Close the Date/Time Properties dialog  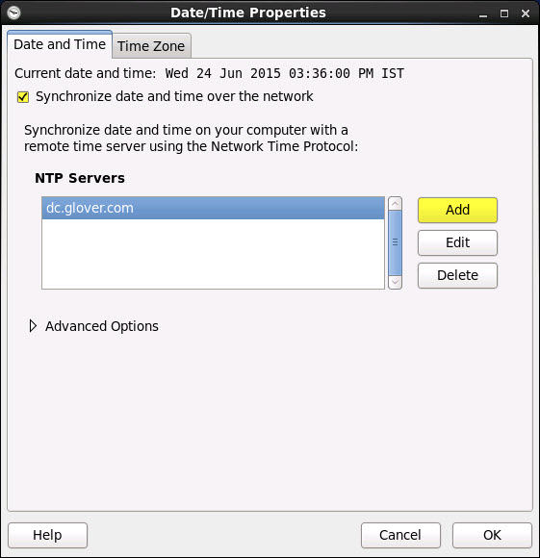[x=526, y=13]
